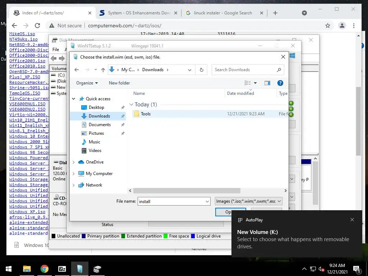
Task: Expand the Network tree node
Action: pos(73,185)
